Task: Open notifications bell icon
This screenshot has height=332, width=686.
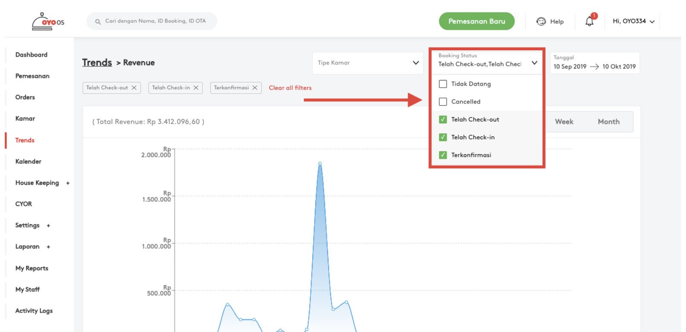Action: pos(590,21)
